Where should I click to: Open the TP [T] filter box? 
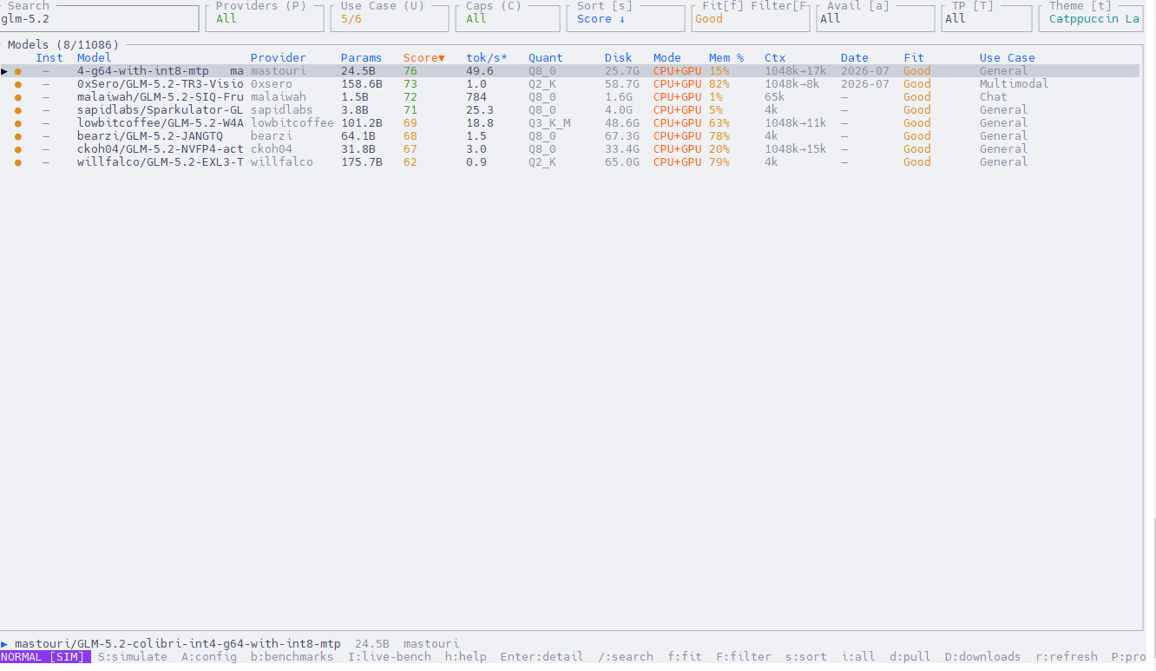tap(987, 19)
